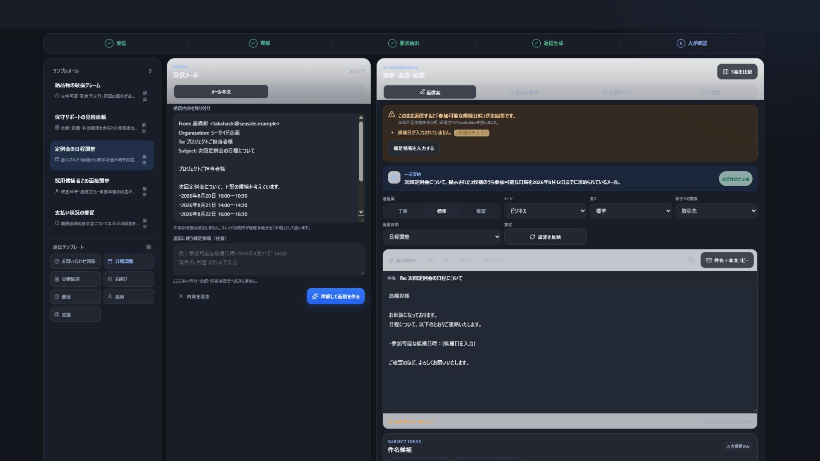Switch to the 返信案 tab
The image size is (820, 461).
[x=430, y=92]
